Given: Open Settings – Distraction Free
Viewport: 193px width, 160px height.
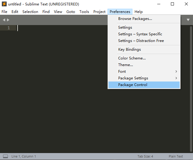Looking at the screenshot, I should click(144, 40).
